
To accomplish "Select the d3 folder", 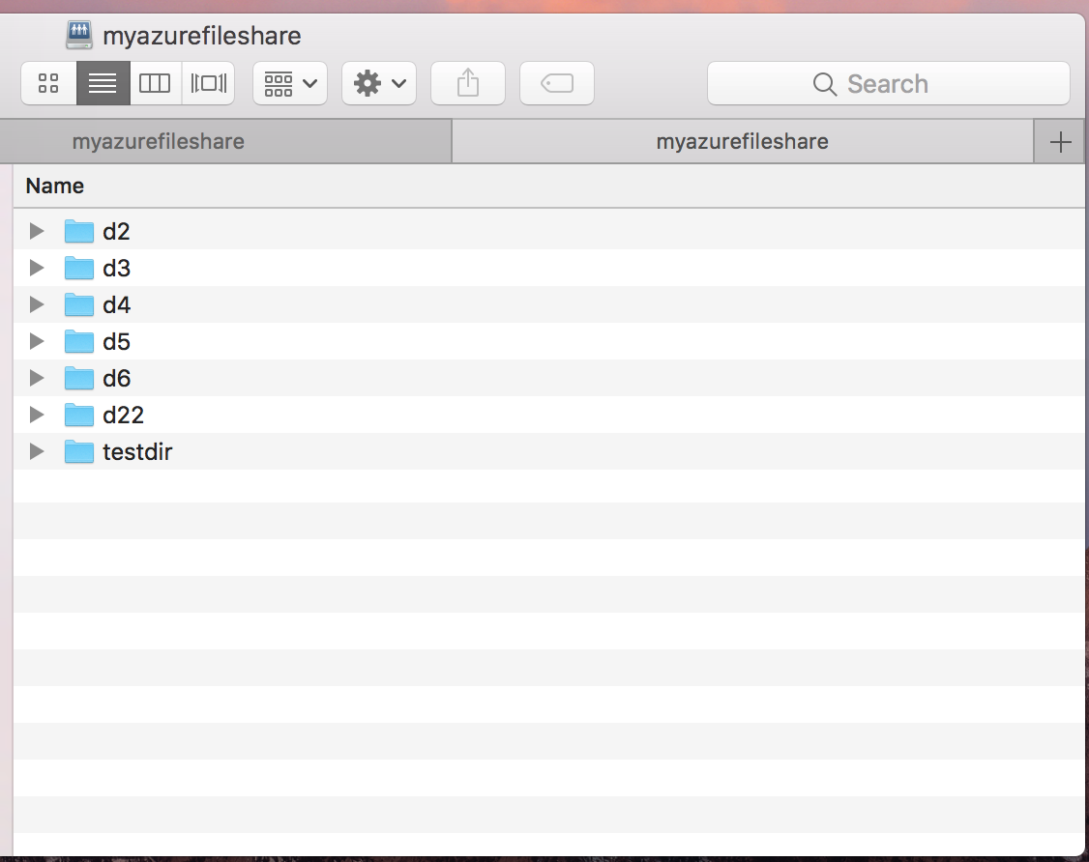I will [x=116, y=268].
